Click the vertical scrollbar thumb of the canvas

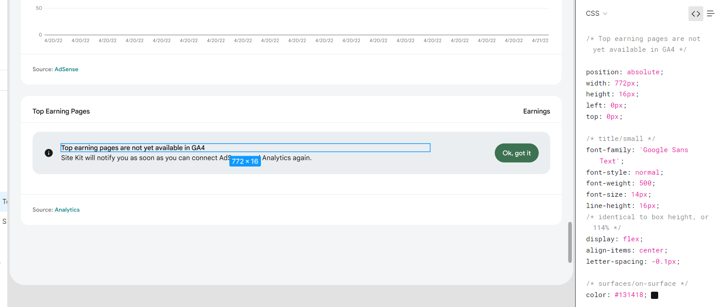(x=570, y=242)
